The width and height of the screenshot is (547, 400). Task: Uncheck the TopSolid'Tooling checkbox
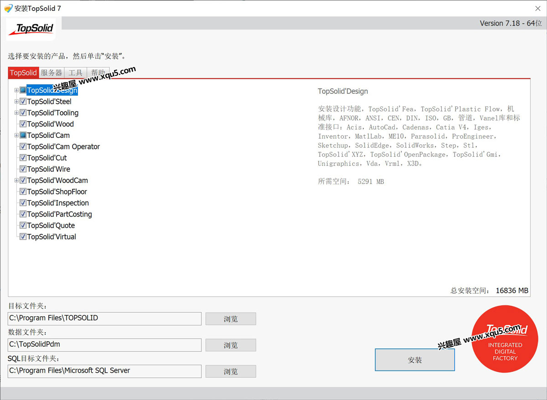tap(23, 113)
